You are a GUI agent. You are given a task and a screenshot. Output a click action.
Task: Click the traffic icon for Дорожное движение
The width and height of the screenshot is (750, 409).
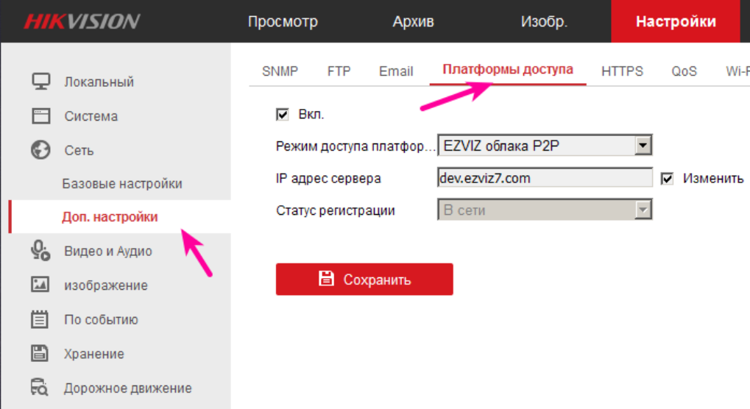(x=40, y=388)
